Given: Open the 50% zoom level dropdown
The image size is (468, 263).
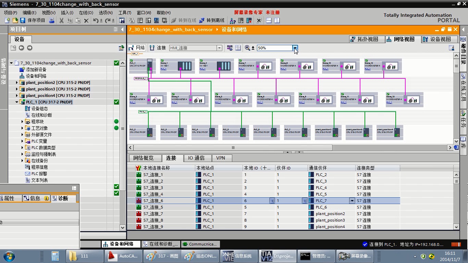Looking at the screenshot, I should point(295,48).
